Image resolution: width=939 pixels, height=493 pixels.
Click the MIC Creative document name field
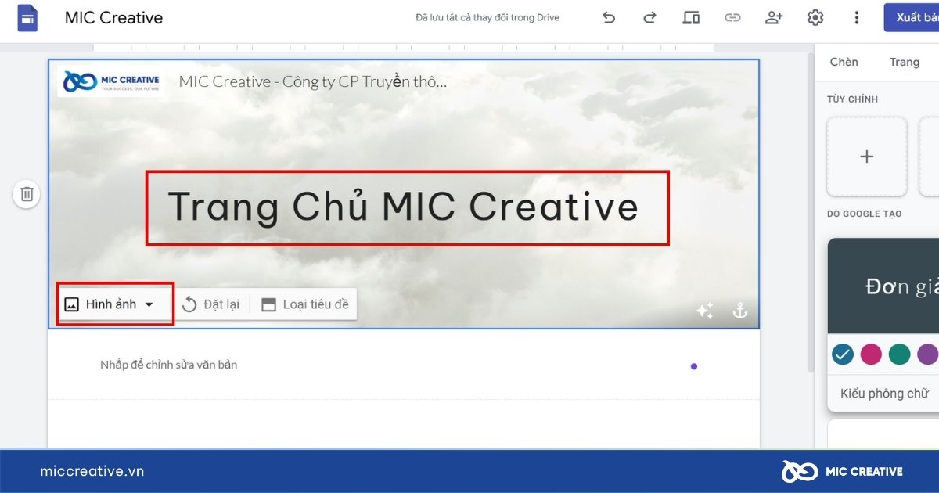point(114,17)
